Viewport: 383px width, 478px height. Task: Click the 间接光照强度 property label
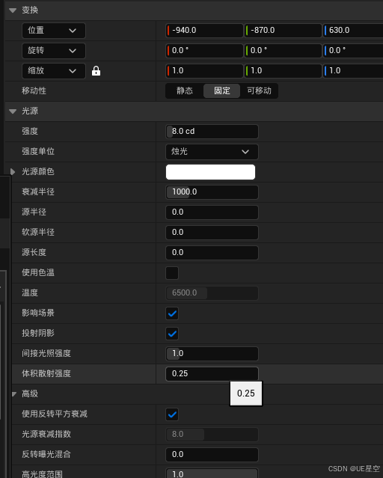[x=46, y=354]
